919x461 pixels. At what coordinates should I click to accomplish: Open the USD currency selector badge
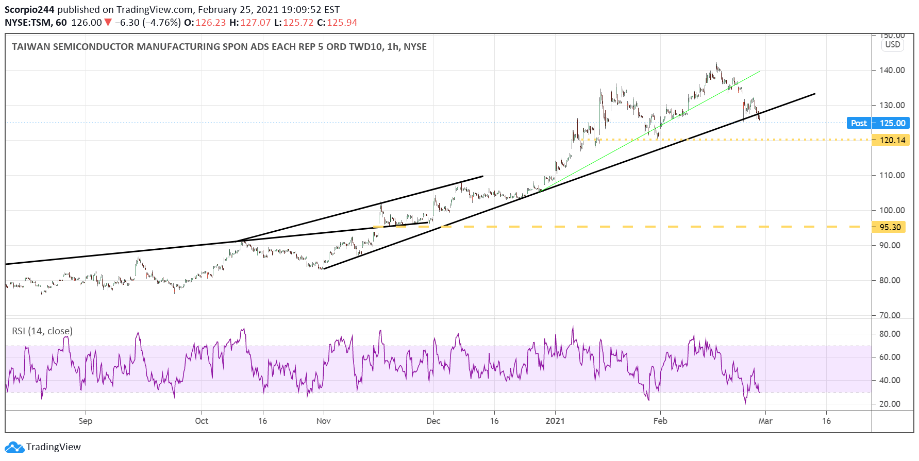(892, 45)
